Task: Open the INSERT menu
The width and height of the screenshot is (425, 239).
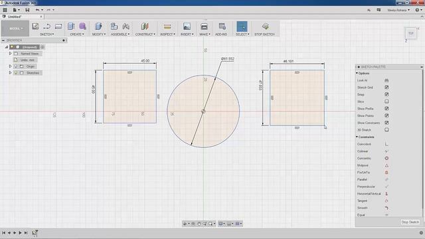Action: point(187,35)
